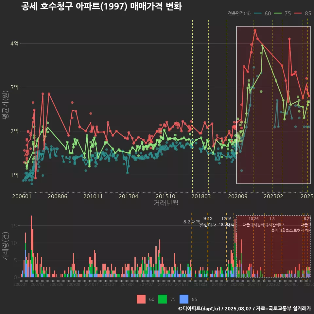Click the pink 60 swatch in bottom legend

tap(141, 299)
